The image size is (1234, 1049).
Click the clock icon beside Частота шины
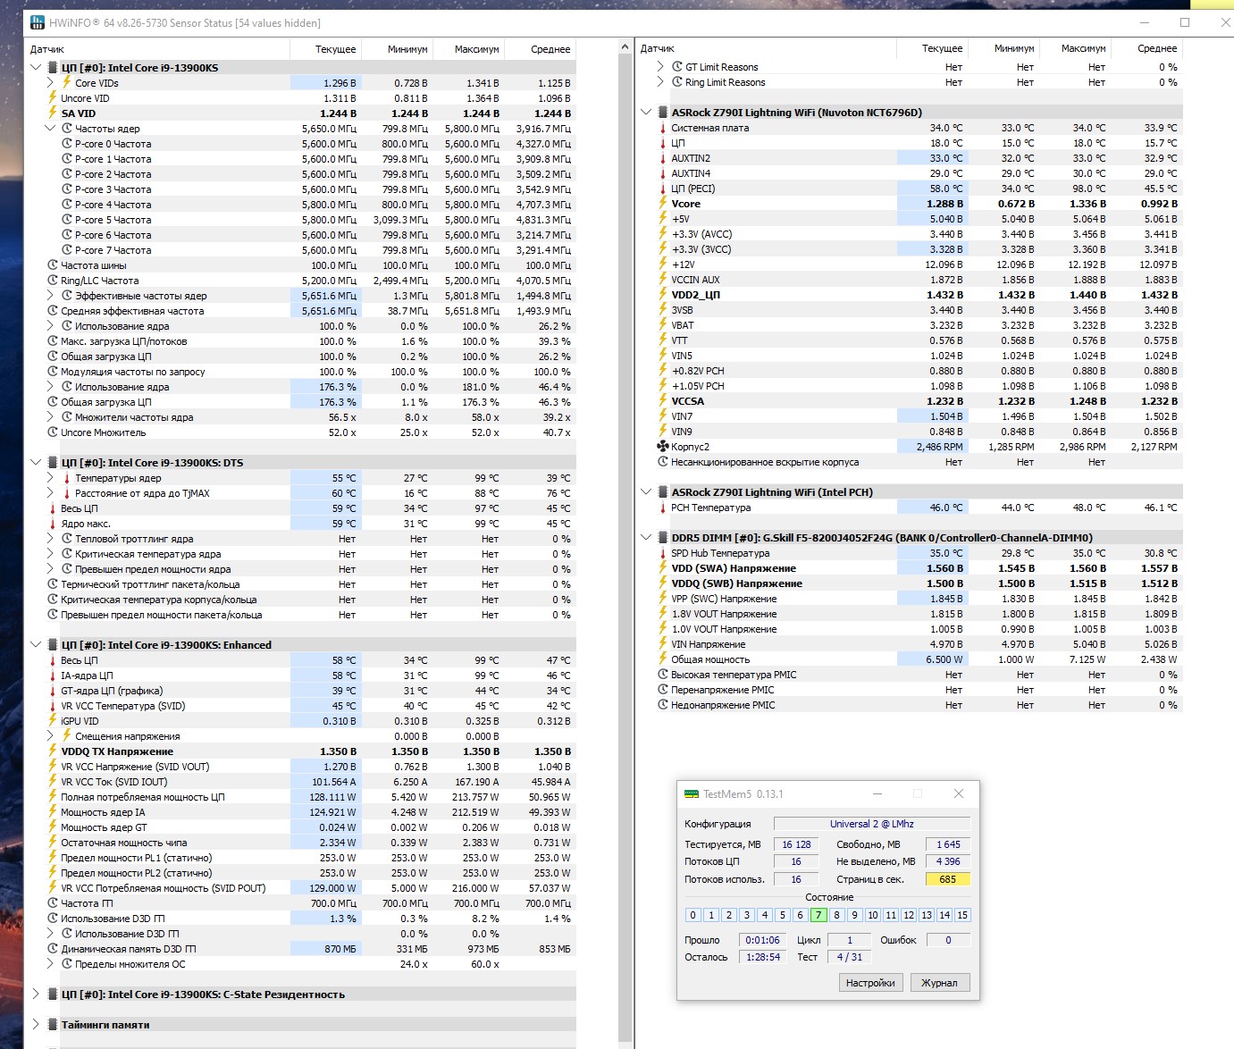point(53,265)
